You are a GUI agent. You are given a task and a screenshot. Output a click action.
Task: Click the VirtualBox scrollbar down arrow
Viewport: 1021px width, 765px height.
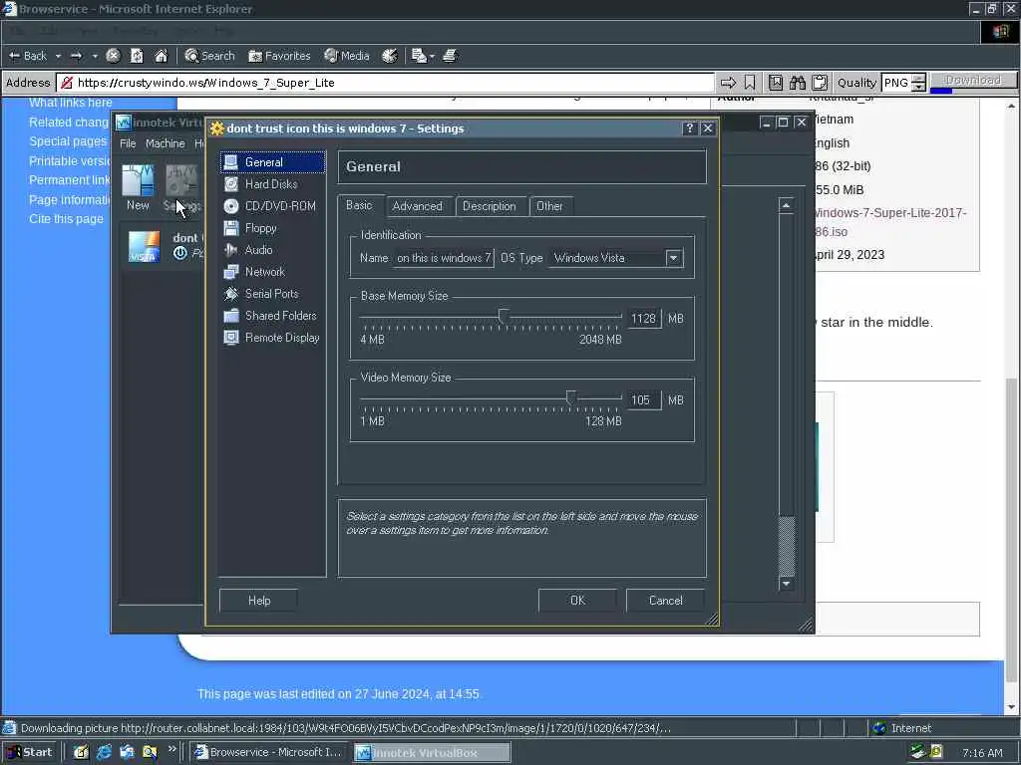tap(786, 584)
